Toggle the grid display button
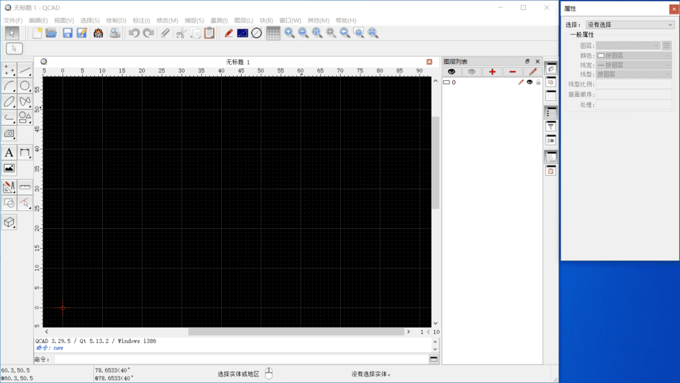This screenshot has width=680, height=383. point(273,33)
